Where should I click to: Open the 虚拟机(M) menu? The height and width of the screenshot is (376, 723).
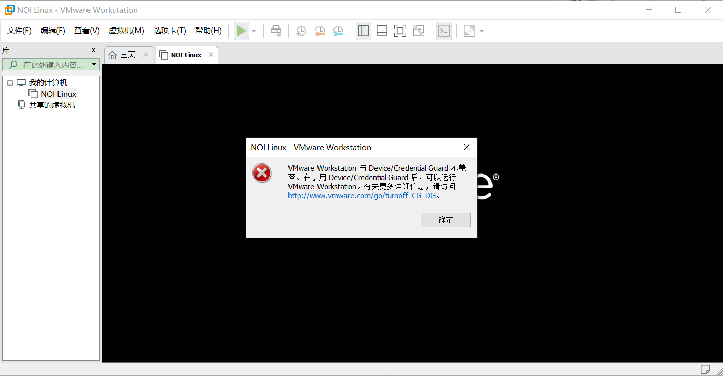pyautogui.click(x=126, y=30)
